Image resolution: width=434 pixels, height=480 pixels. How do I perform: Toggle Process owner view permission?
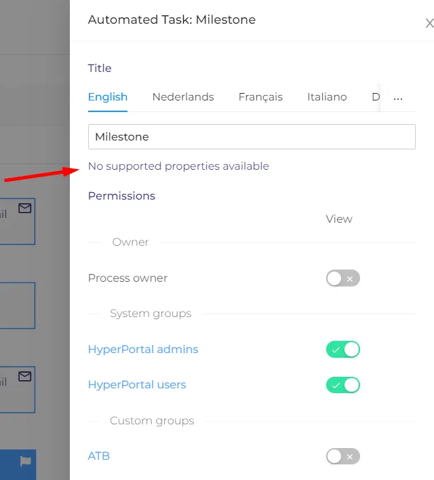pos(343,278)
